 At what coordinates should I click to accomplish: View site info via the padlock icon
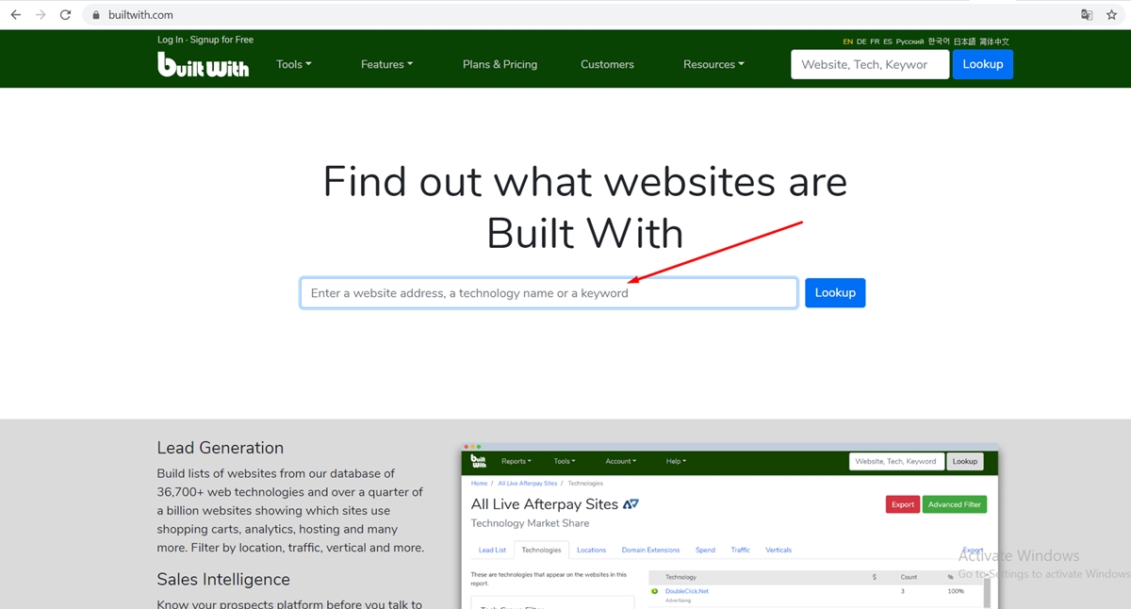click(95, 15)
